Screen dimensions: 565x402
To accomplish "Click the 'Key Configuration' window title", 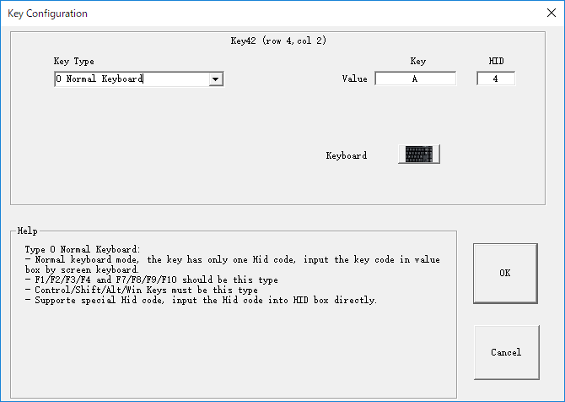I will 47,14.
